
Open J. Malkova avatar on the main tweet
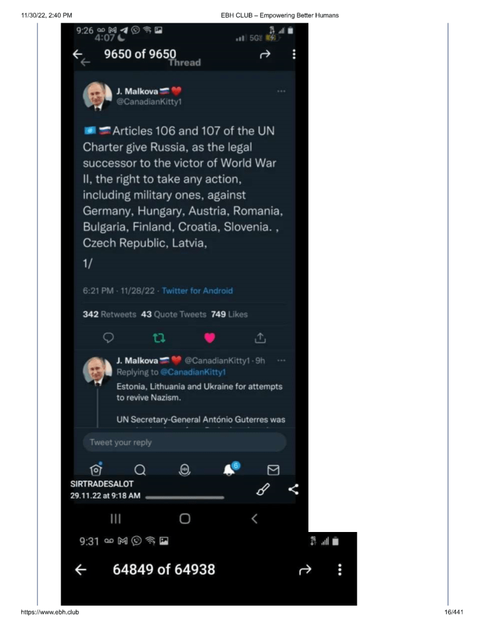pyautogui.click(x=97, y=96)
